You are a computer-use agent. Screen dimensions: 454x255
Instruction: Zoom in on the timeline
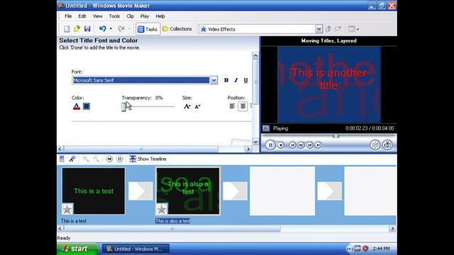tap(86, 159)
